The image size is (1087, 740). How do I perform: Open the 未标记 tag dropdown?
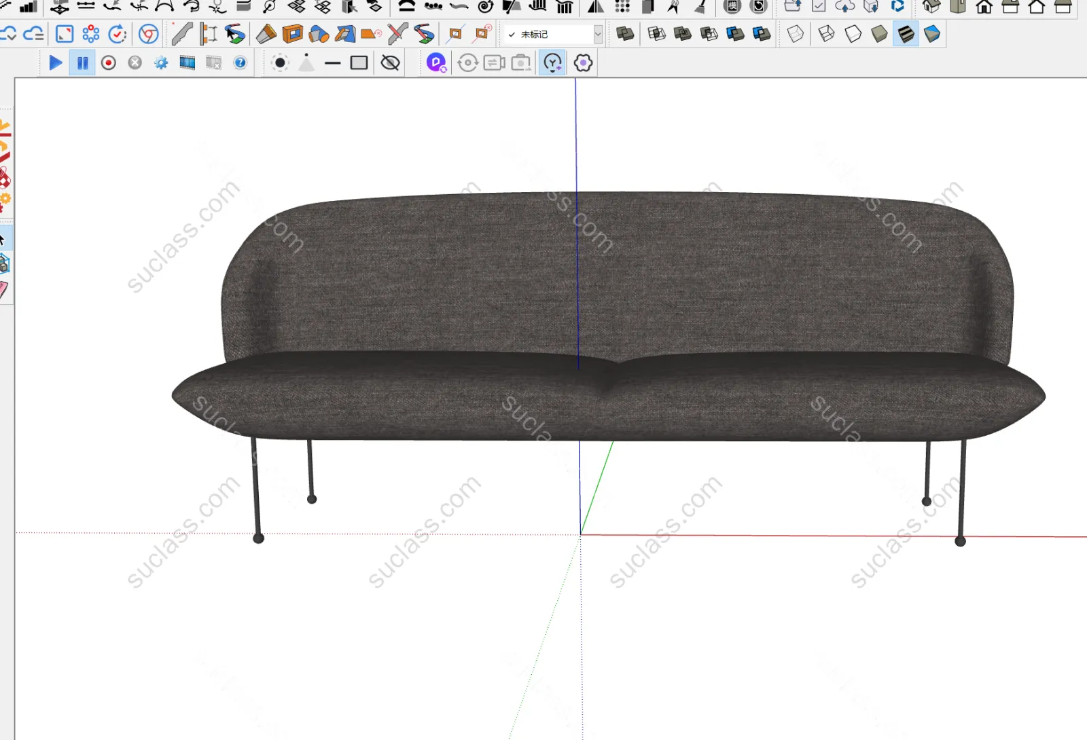(552, 34)
